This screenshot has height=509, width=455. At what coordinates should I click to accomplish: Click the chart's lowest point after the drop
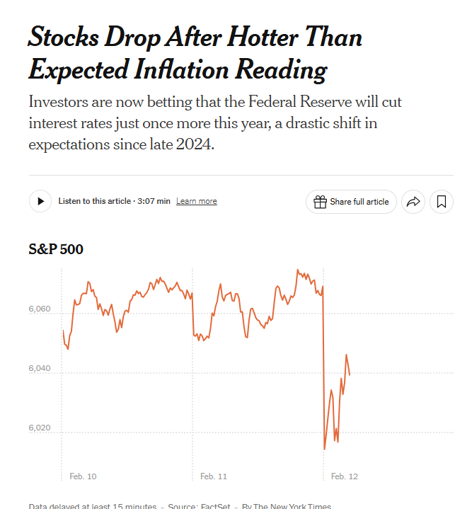325,449
